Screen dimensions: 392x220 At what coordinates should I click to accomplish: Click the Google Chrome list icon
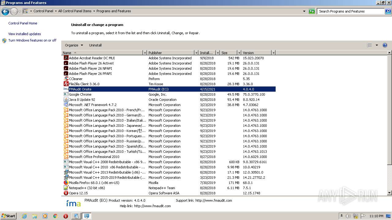pos(66,94)
